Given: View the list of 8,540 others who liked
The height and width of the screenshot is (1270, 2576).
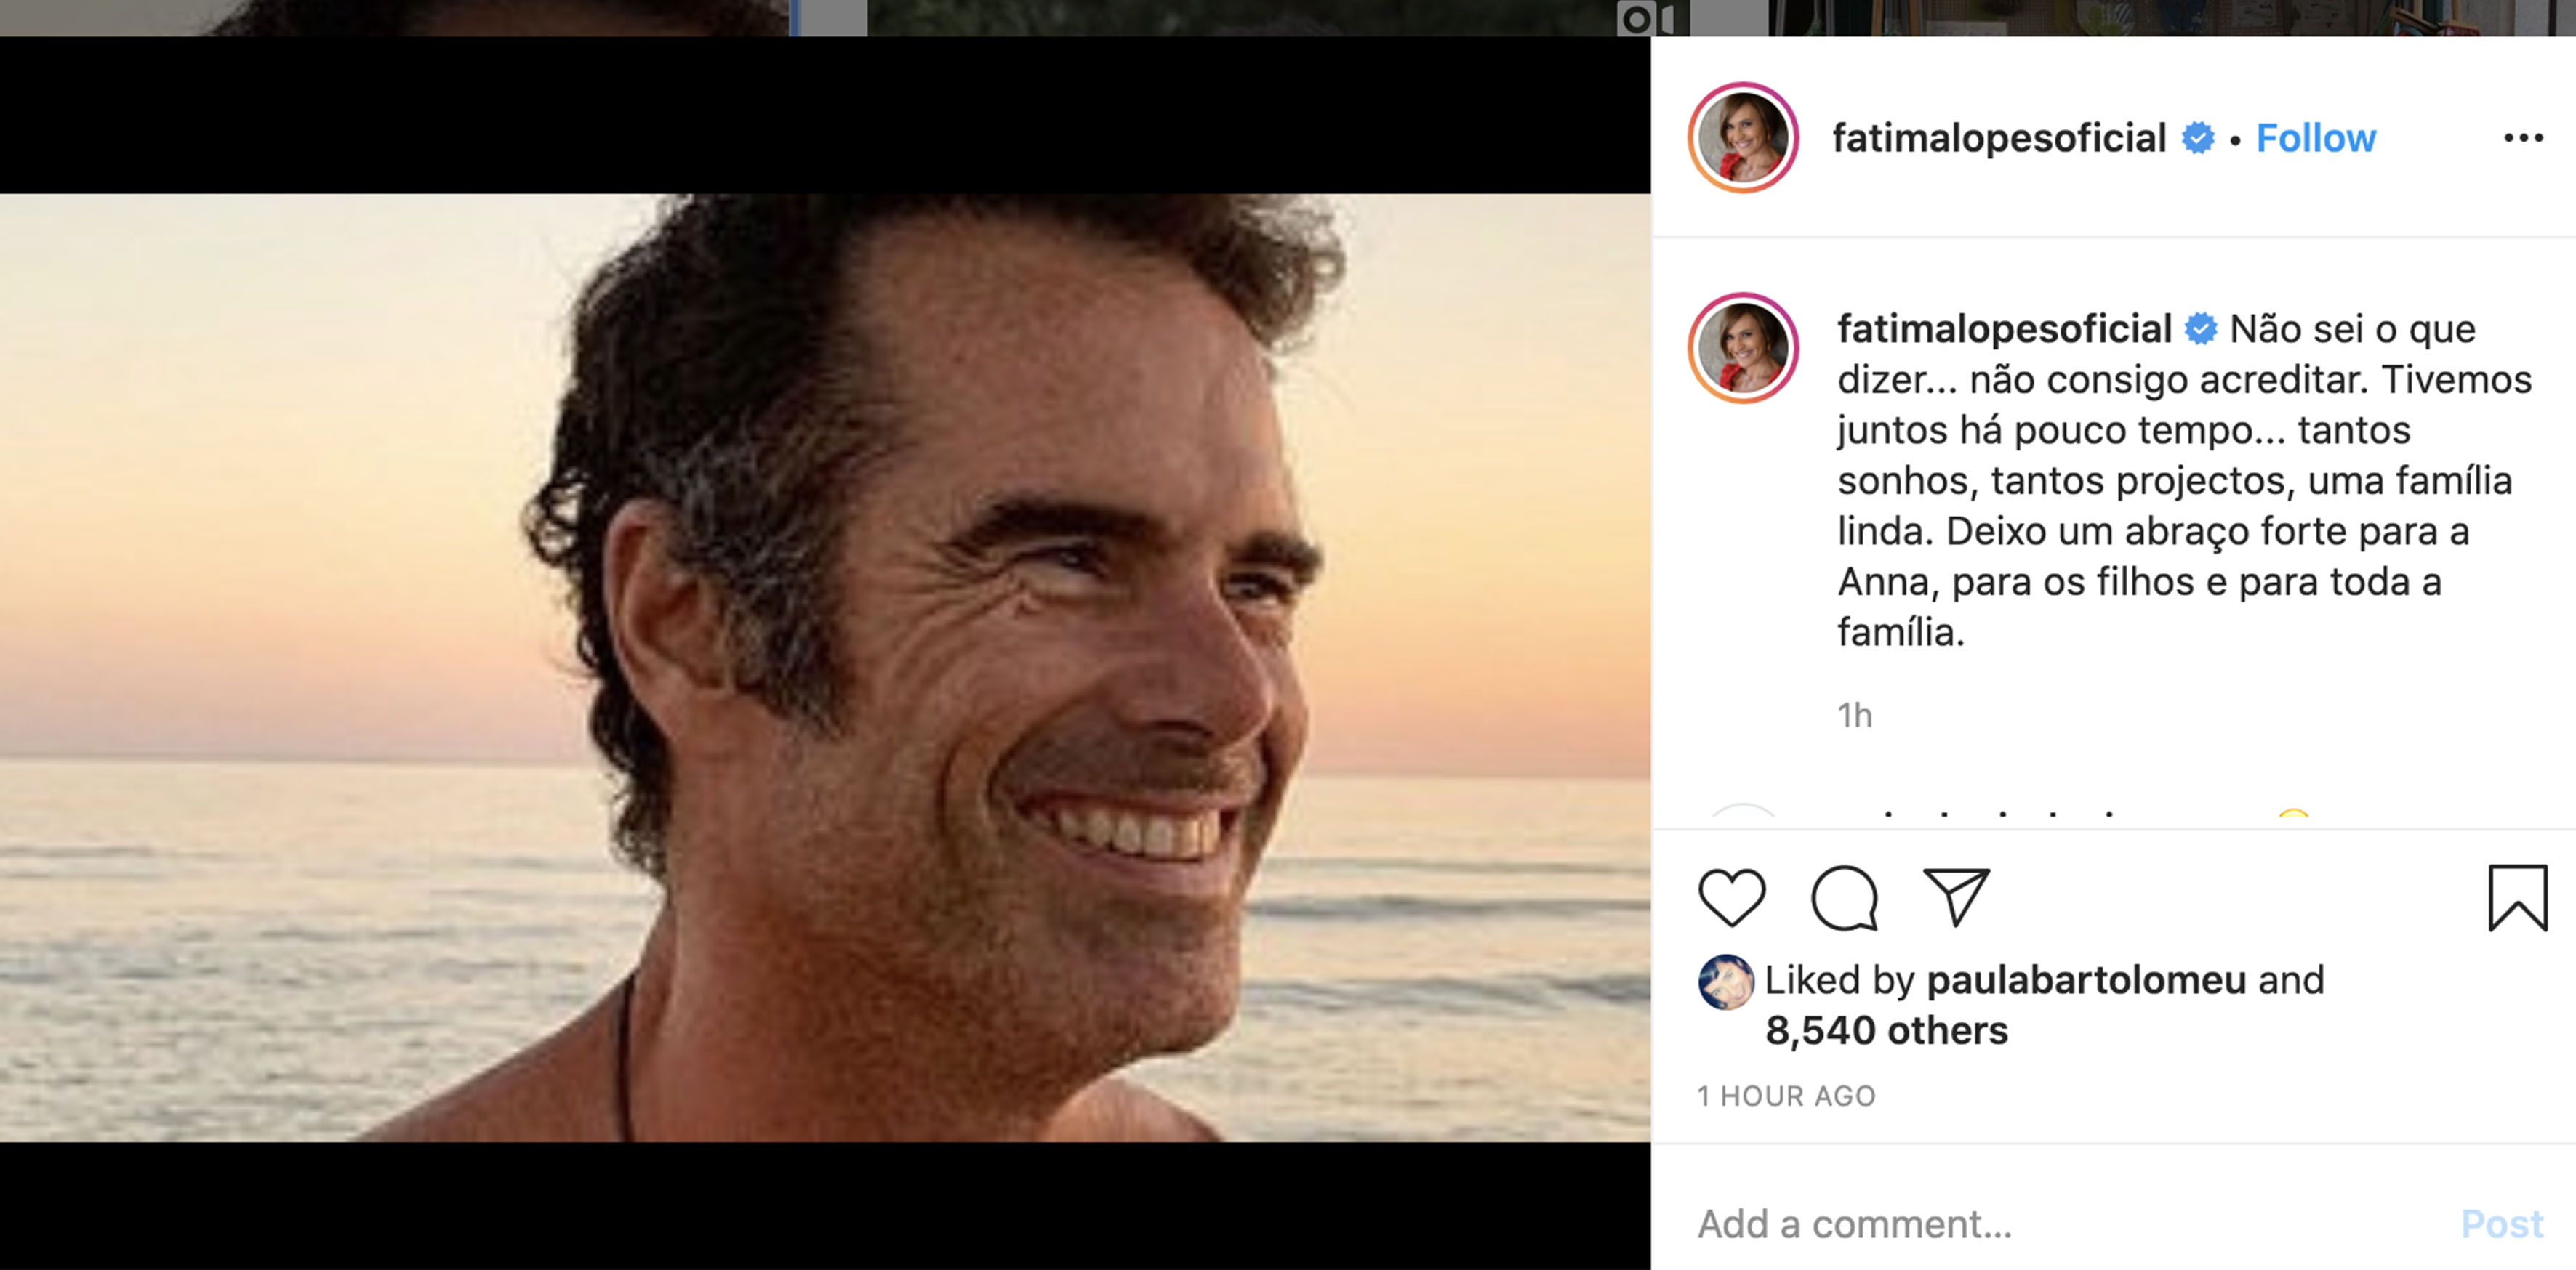Looking at the screenshot, I should 1886,1030.
